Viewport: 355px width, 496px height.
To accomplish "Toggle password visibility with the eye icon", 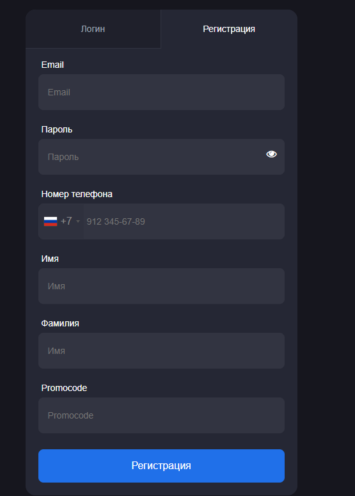I will pos(271,154).
